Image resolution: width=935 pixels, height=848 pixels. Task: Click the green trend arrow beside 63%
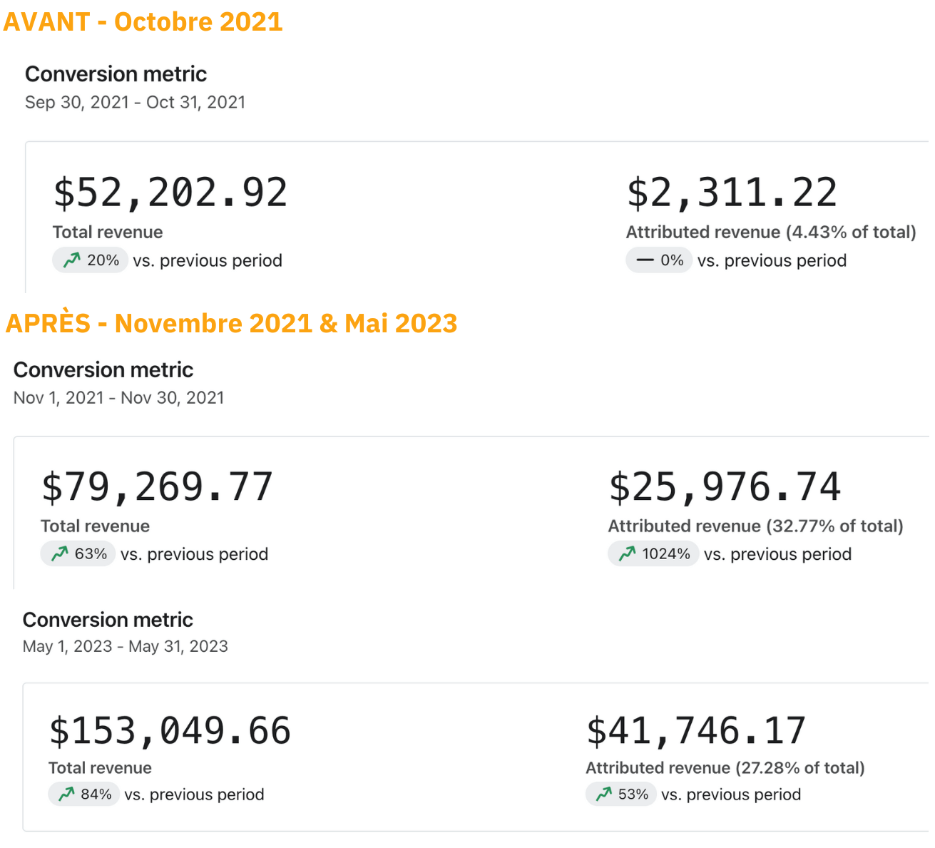pos(59,553)
